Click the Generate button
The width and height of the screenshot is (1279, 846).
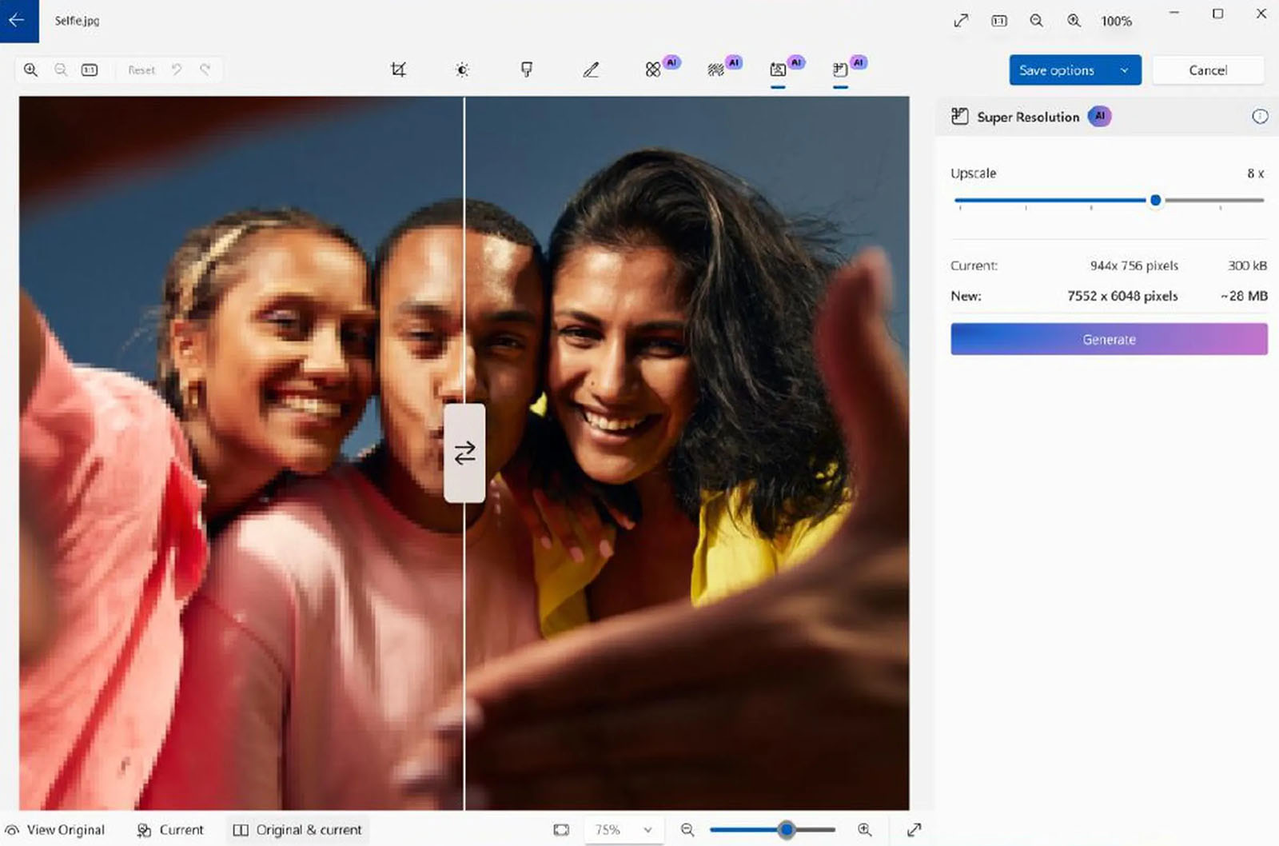coord(1109,338)
